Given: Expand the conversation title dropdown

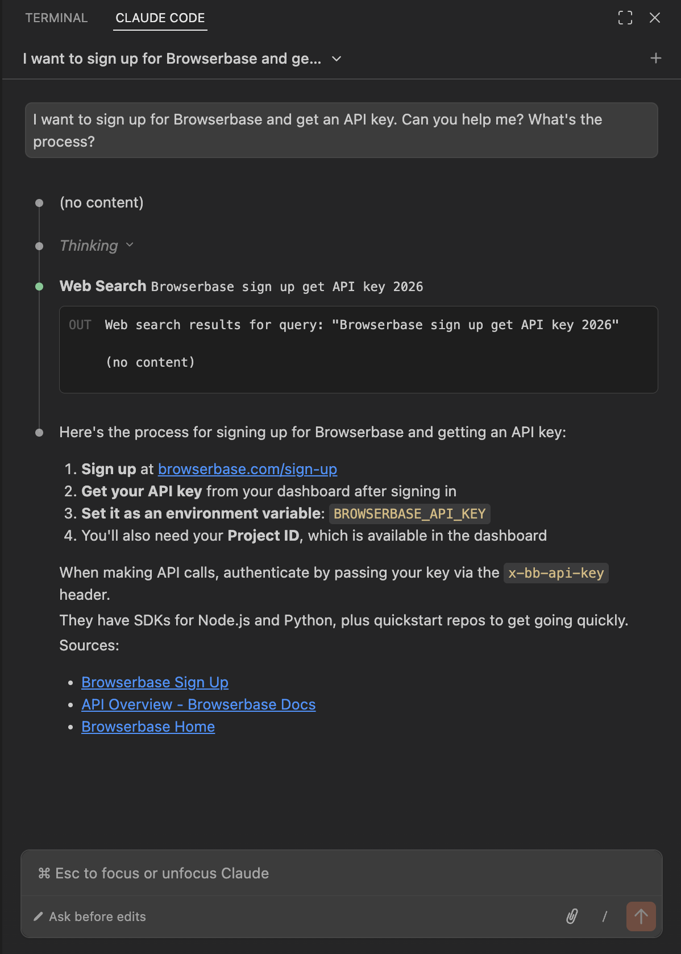Looking at the screenshot, I should 337,59.
